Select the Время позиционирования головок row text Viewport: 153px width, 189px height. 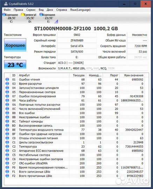pyautogui.click(x=43, y=168)
